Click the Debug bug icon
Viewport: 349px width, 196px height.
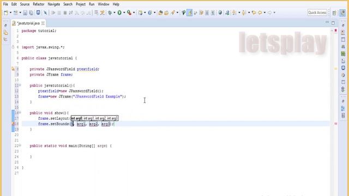[110, 13]
